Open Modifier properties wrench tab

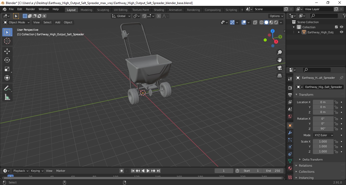(290, 133)
